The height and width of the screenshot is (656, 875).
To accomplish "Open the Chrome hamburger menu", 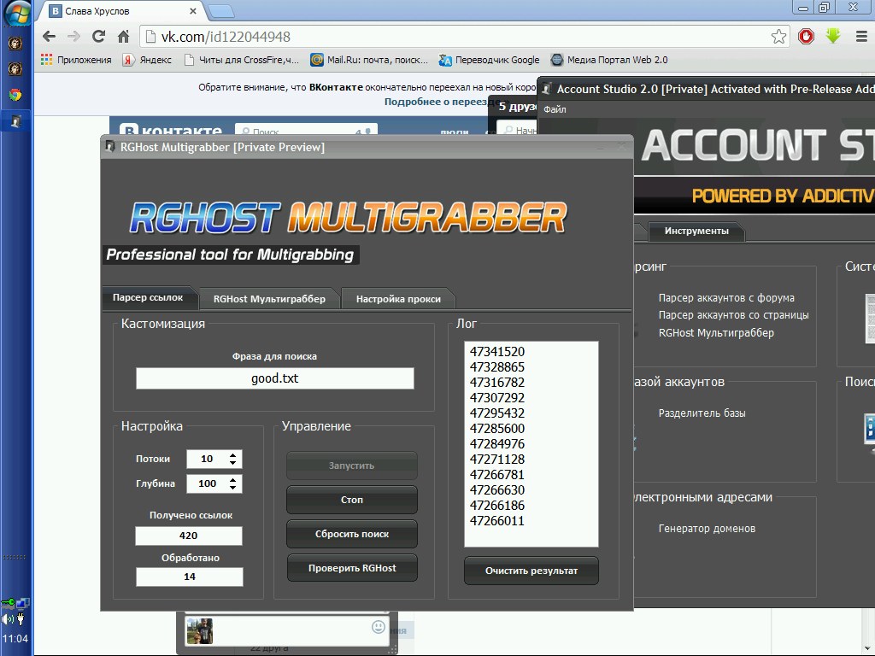I will [861, 37].
